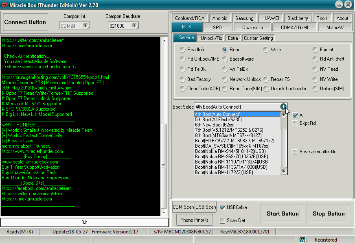Open the Blackberry tab
This screenshot has width=355, height=244.
[x=298, y=18]
